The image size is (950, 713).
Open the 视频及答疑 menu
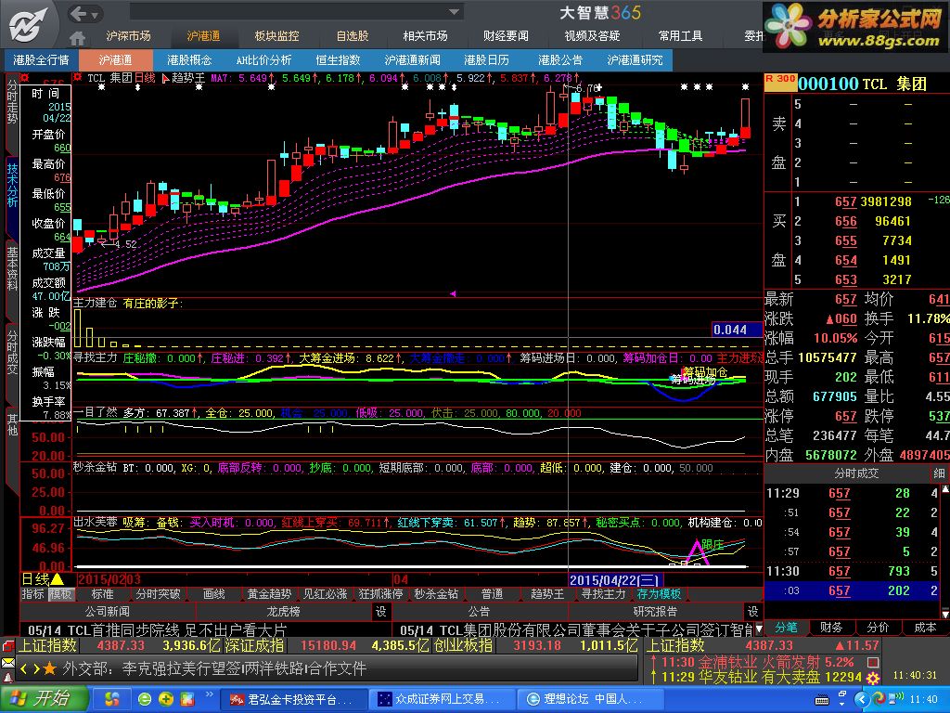tap(593, 36)
